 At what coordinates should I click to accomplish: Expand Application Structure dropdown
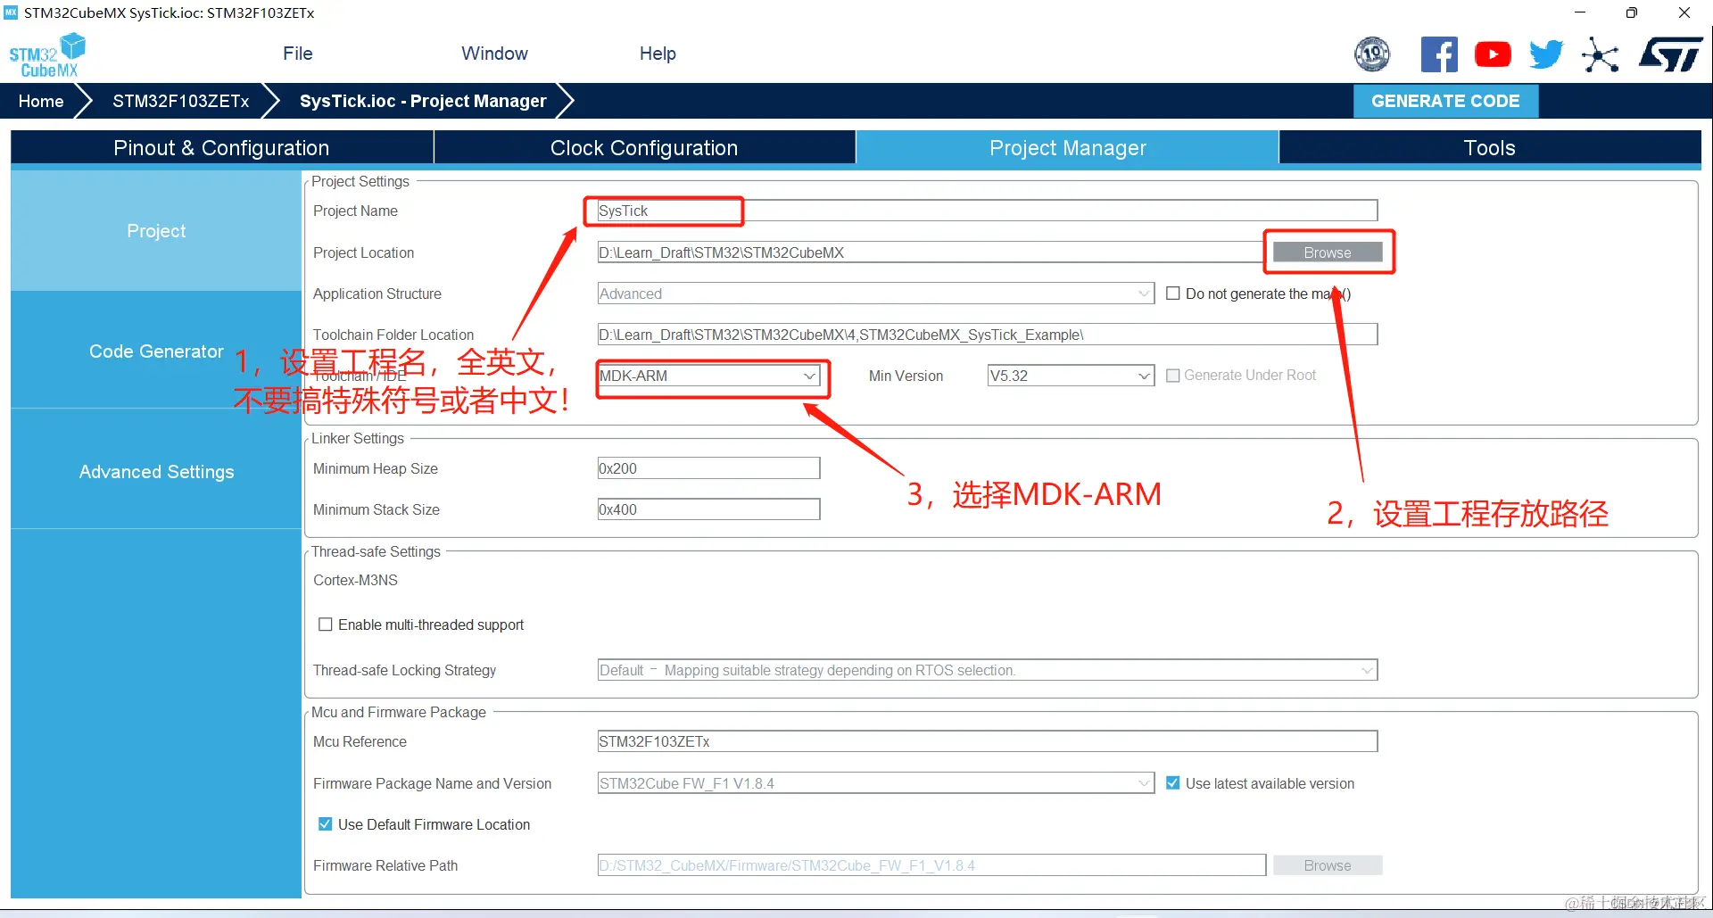875,294
